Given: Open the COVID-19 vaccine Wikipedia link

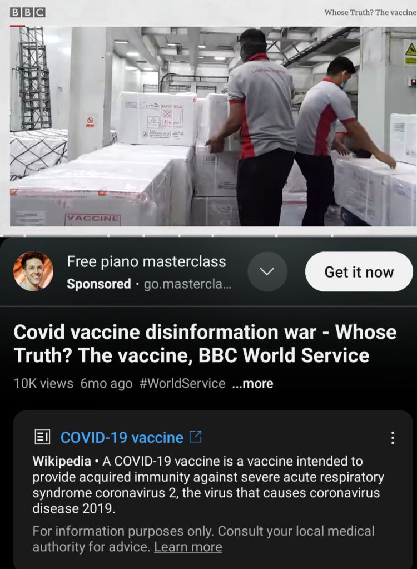Looking at the screenshot, I should (122, 437).
